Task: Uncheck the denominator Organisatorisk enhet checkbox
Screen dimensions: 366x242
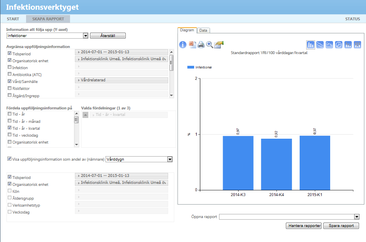Action: (x=10, y=184)
